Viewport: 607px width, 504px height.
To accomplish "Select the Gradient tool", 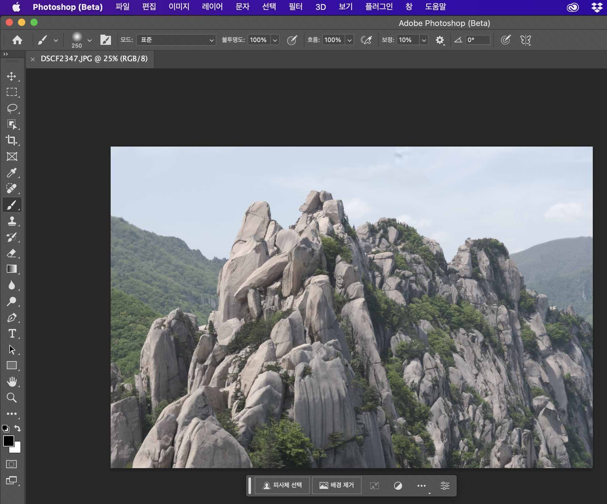I will click(12, 269).
